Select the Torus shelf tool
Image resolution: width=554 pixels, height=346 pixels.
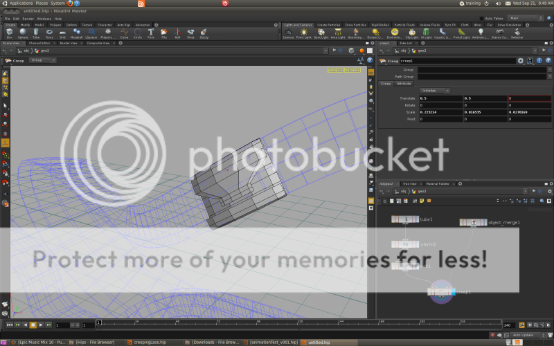click(x=49, y=33)
